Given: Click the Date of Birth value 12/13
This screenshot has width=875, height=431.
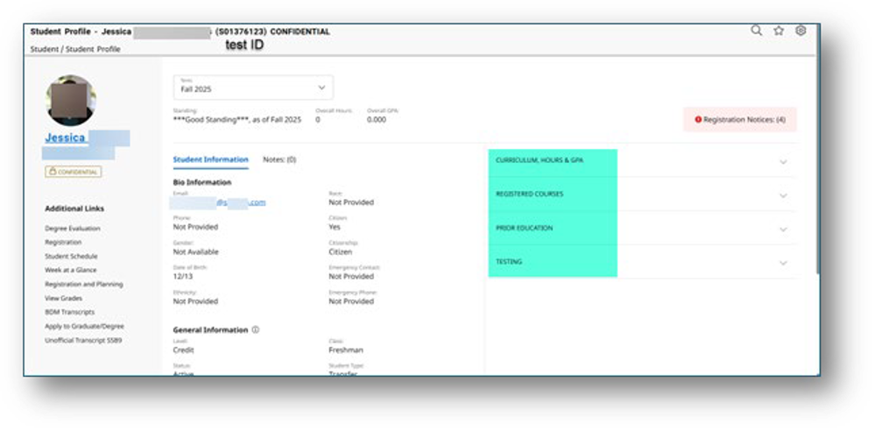Looking at the screenshot, I should pyautogui.click(x=182, y=276).
